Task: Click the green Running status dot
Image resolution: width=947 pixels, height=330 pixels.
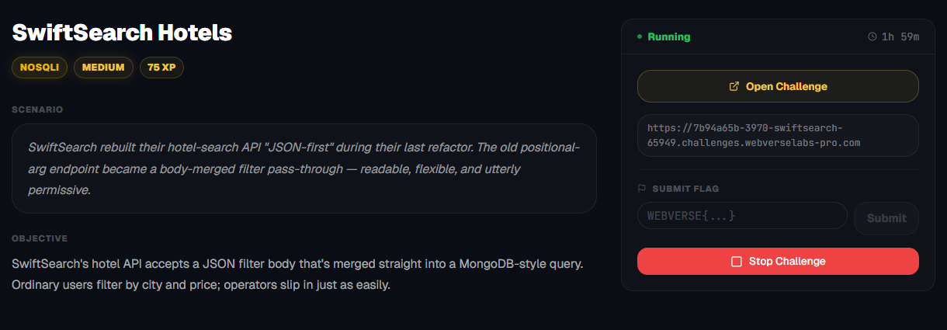Action: click(x=640, y=36)
